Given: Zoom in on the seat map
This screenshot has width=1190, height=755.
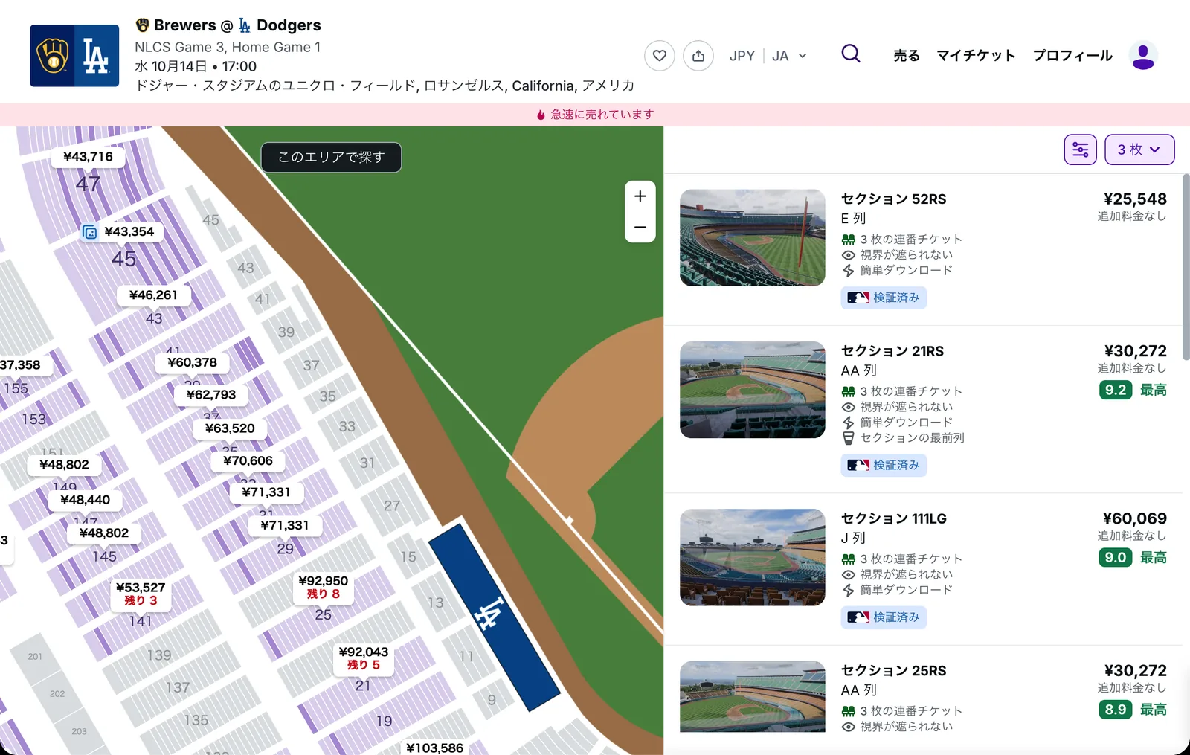Looking at the screenshot, I should pyautogui.click(x=640, y=196).
